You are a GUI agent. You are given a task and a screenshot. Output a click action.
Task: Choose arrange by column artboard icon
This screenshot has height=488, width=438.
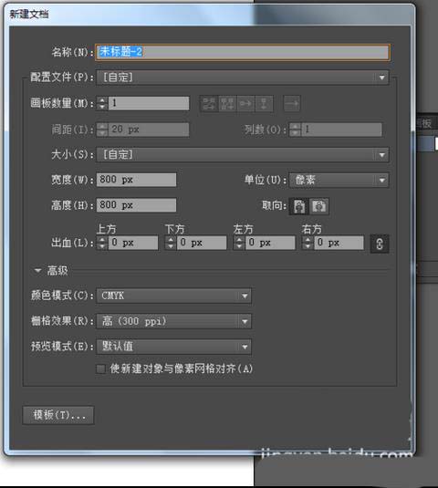click(x=264, y=104)
